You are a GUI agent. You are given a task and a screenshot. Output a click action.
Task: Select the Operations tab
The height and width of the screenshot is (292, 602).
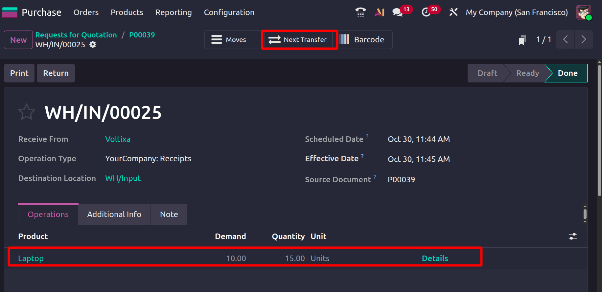pos(48,214)
